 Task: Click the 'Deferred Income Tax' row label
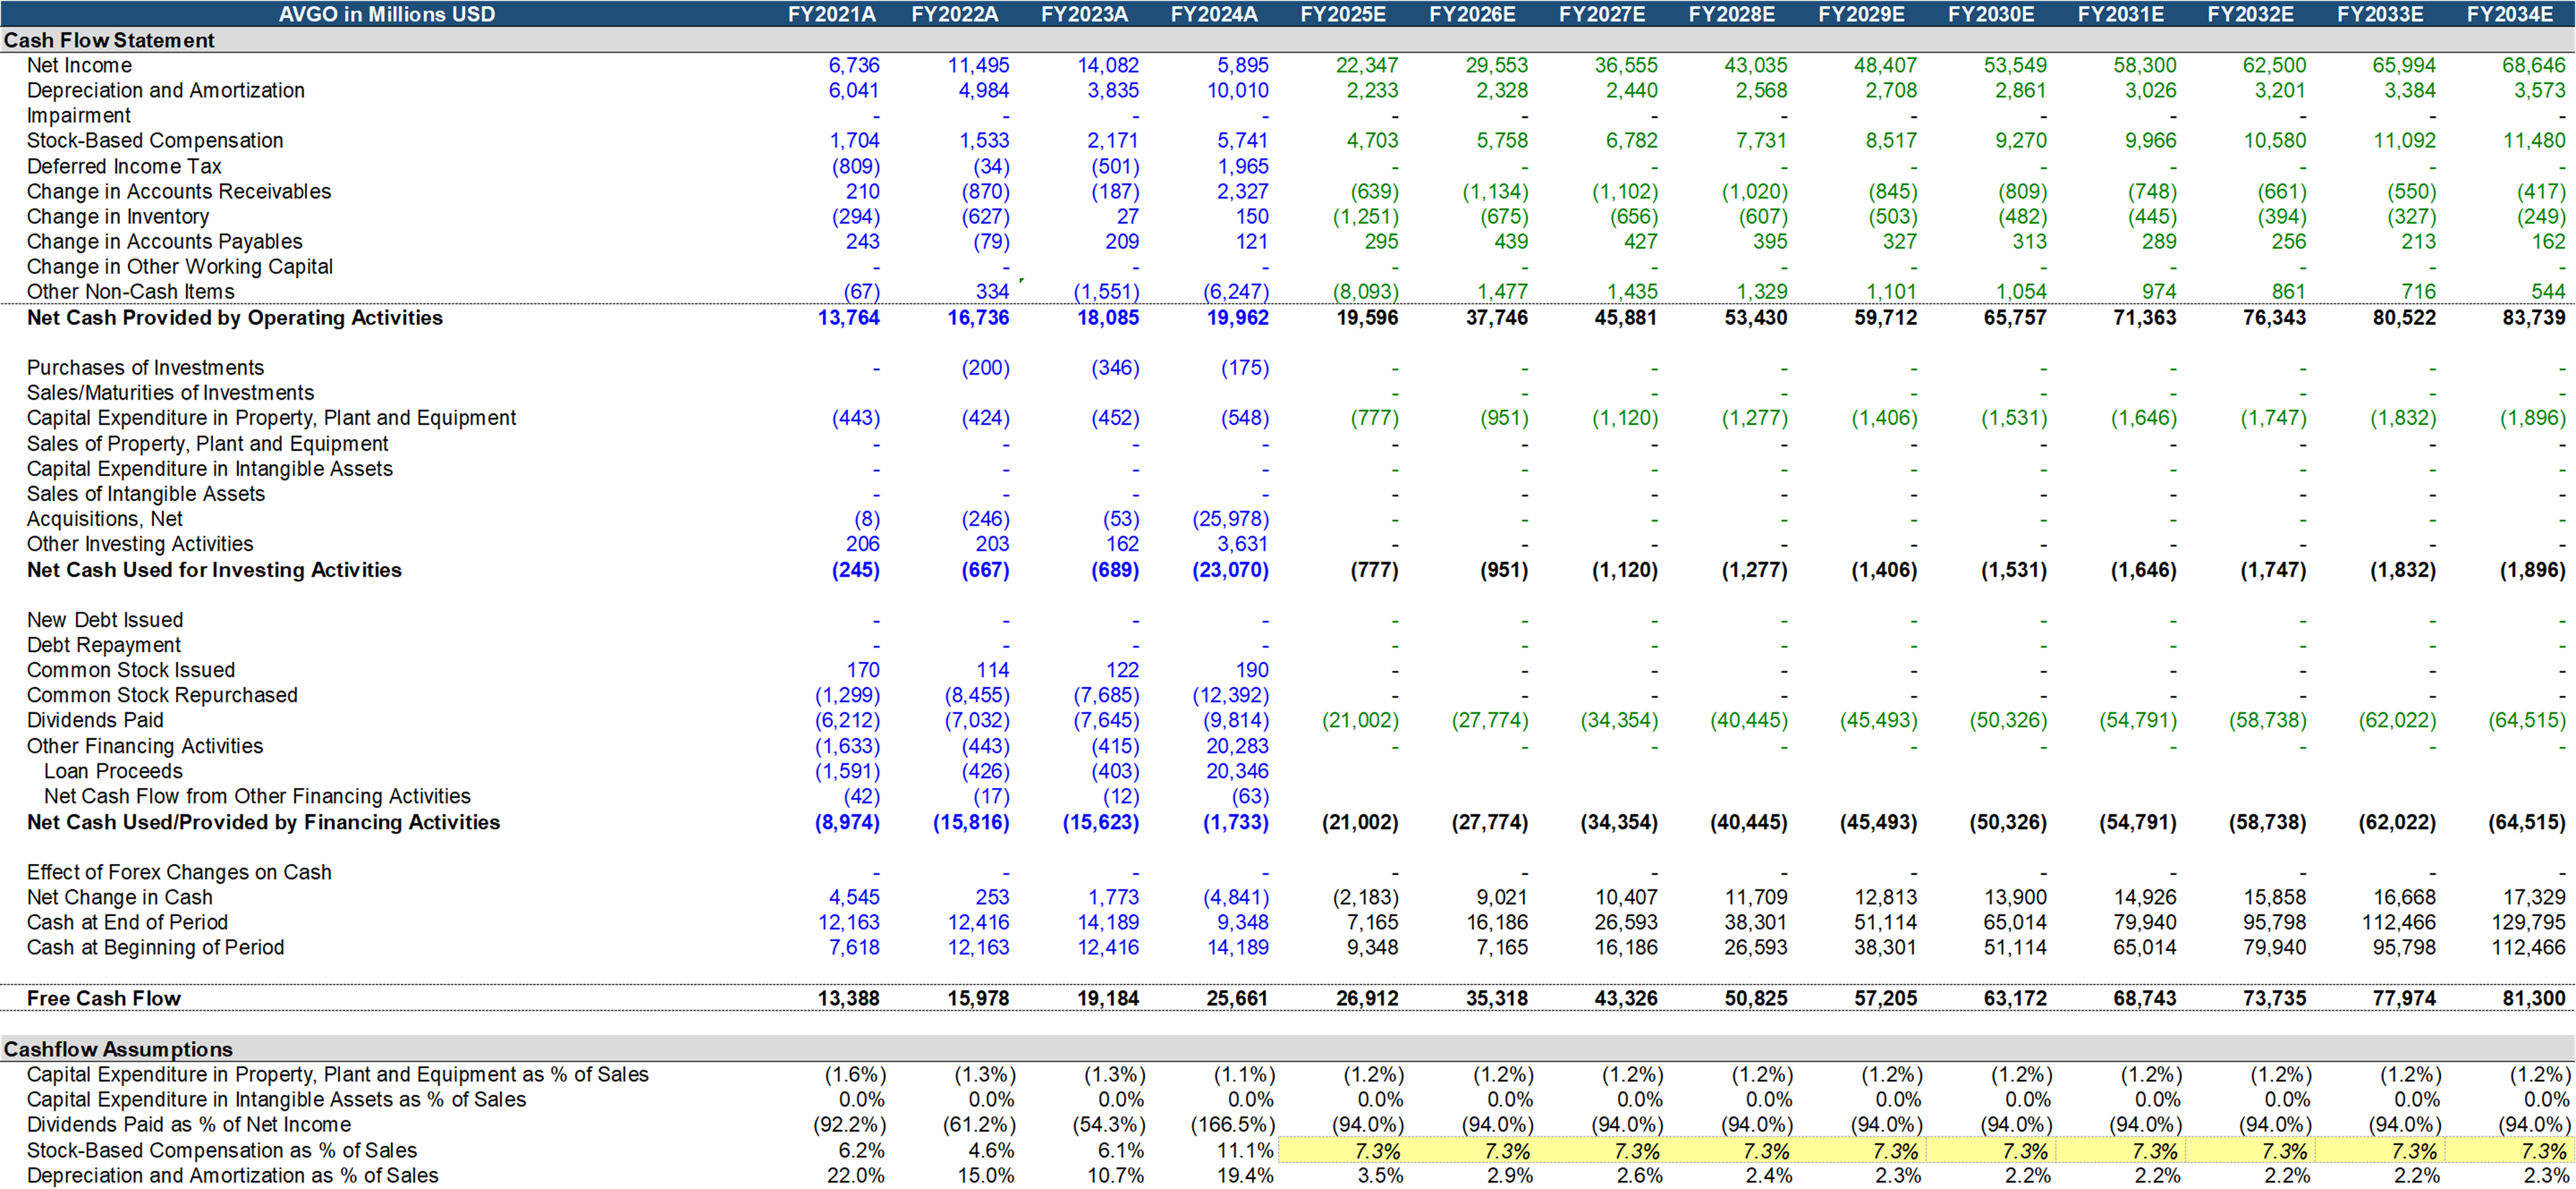[124, 166]
